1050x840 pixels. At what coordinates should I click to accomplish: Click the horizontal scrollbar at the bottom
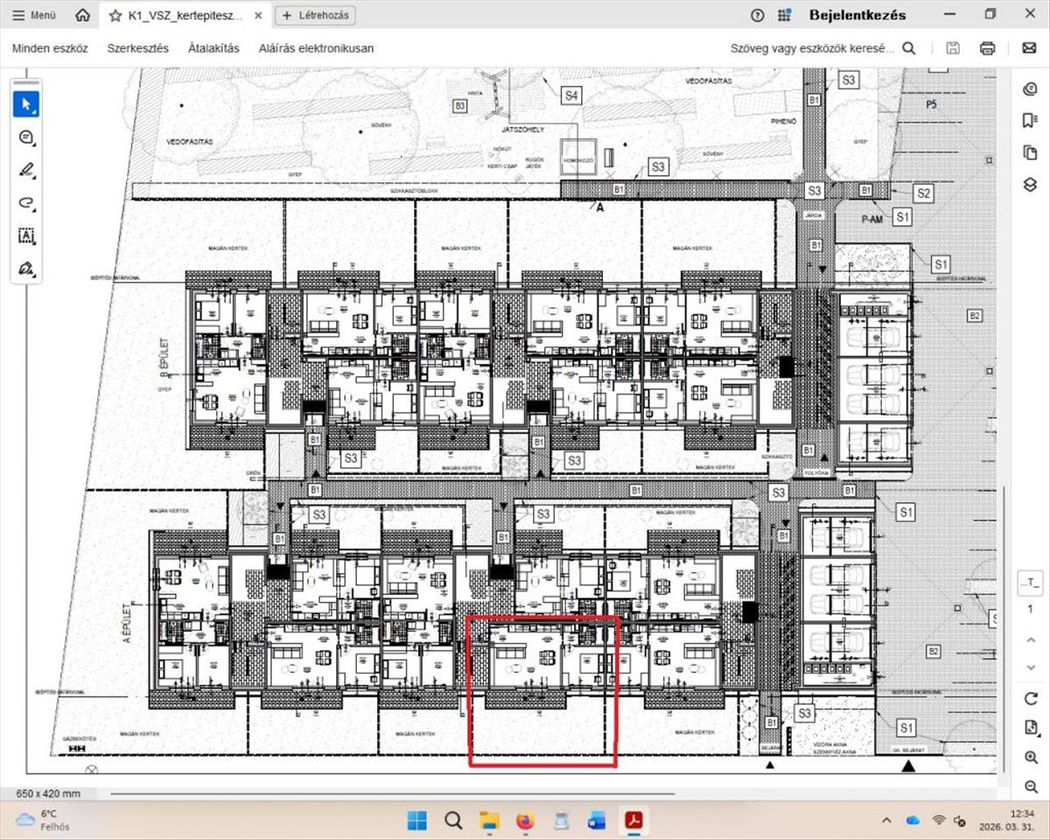(x=525, y=794)
